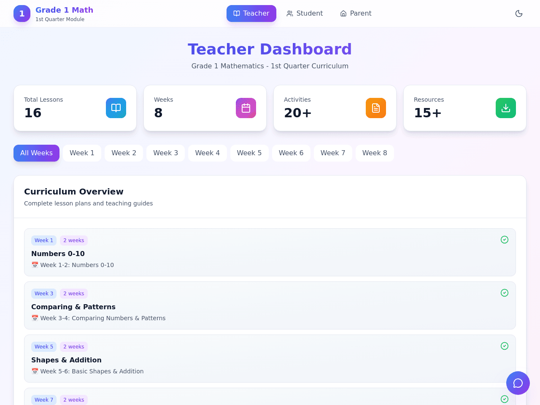
Task: Click the check icon on the Week 7 card
Action: pyautogui.click(x=505, y=399)
